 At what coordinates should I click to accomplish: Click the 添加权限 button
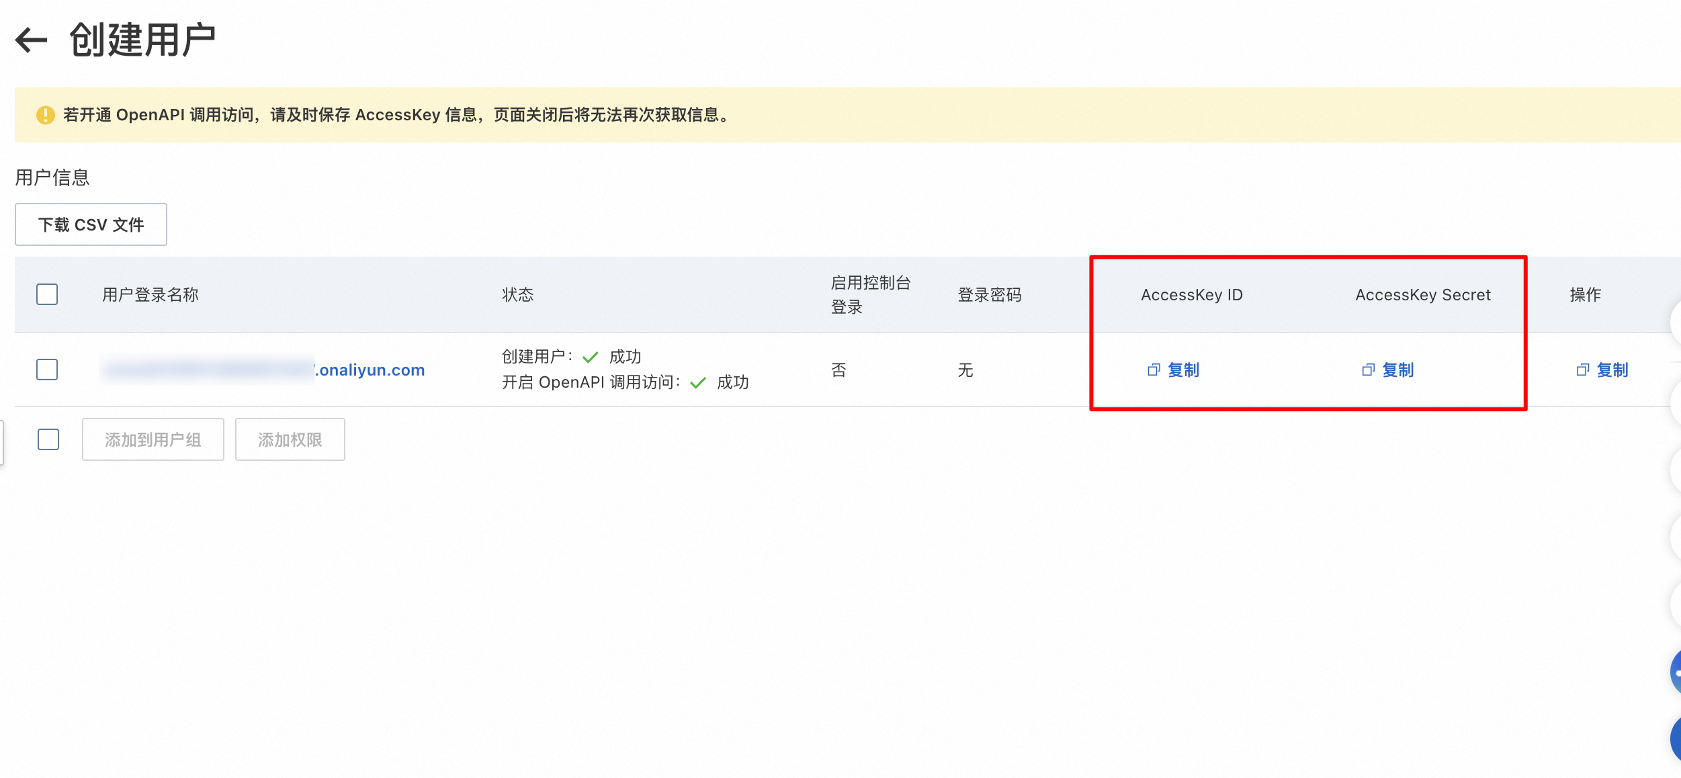click(x=290, y=439)
